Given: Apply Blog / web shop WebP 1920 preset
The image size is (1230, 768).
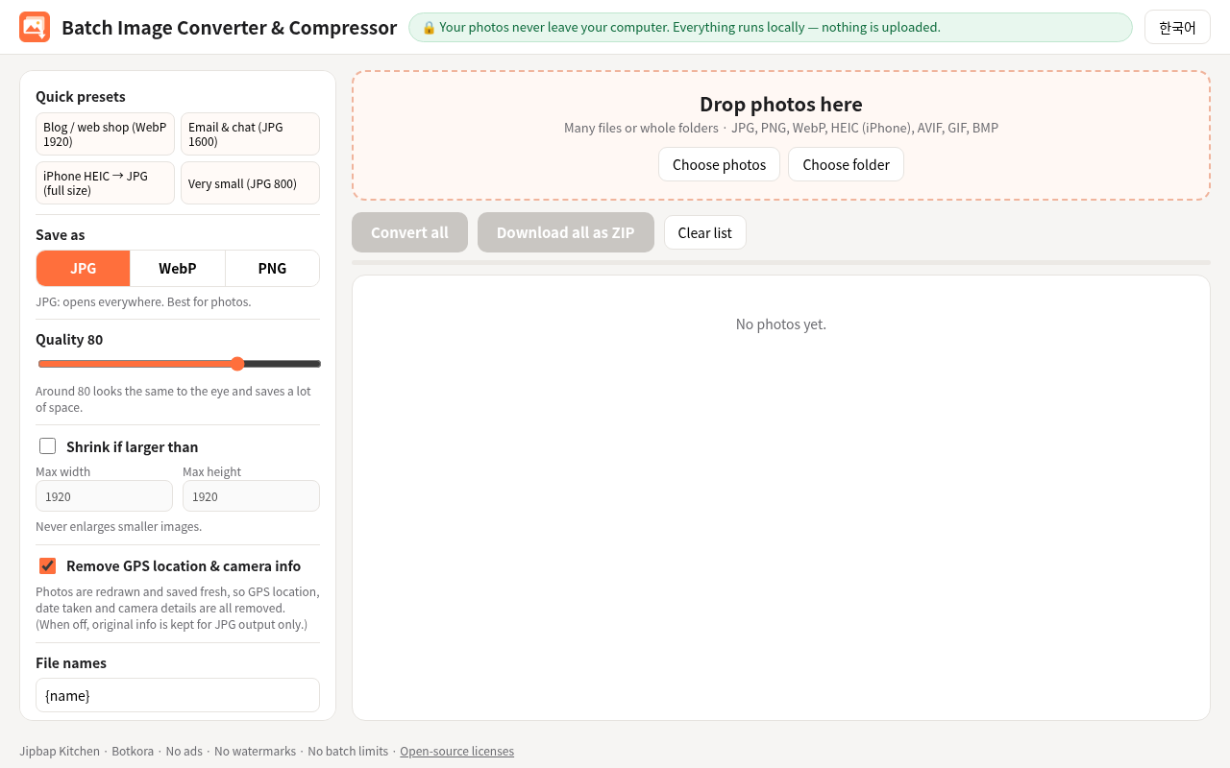Looking at the screenshot, I should (106, 134).
